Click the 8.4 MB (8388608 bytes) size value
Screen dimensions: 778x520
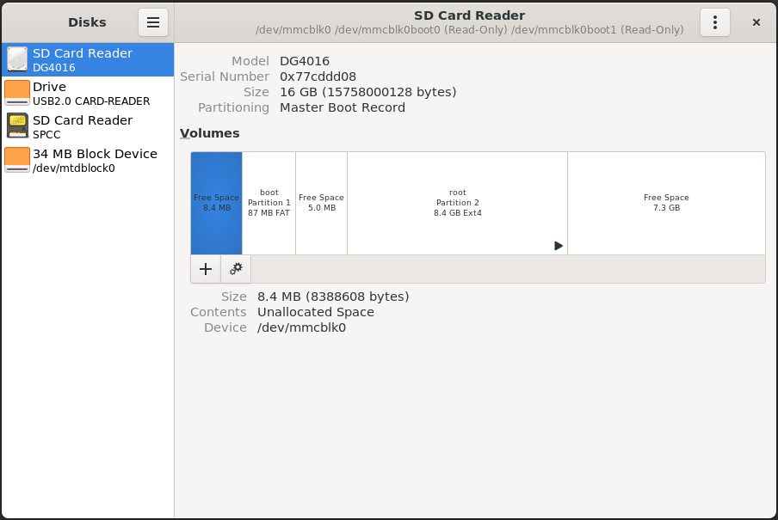coord(333,297)
